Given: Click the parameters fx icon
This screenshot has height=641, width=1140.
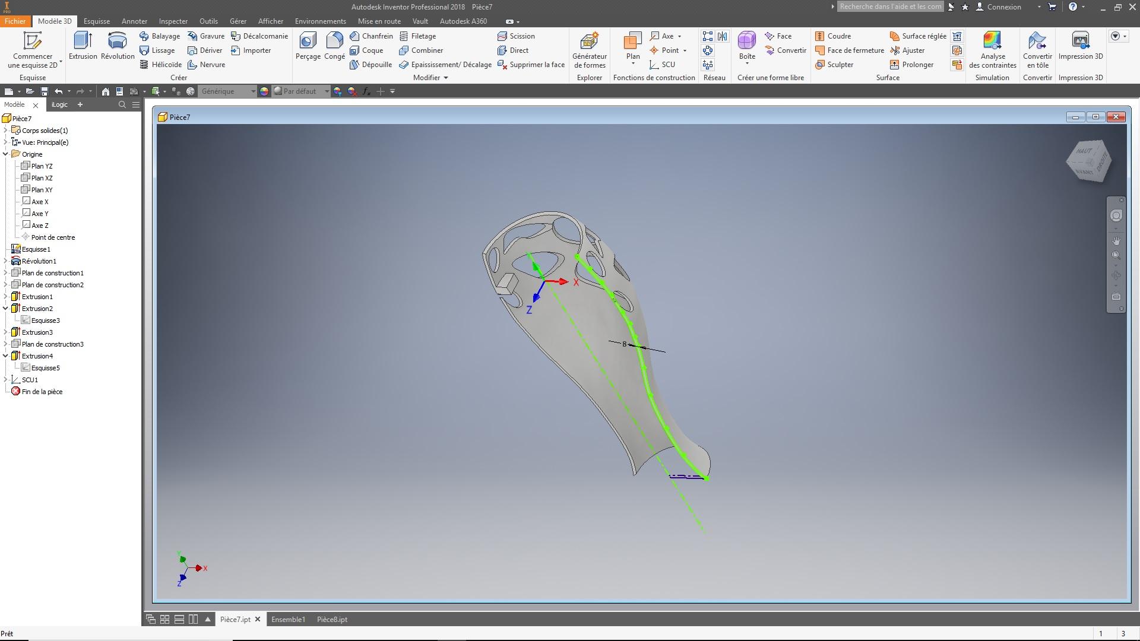Looking at the screenshot, I should [x=366, y=91].
